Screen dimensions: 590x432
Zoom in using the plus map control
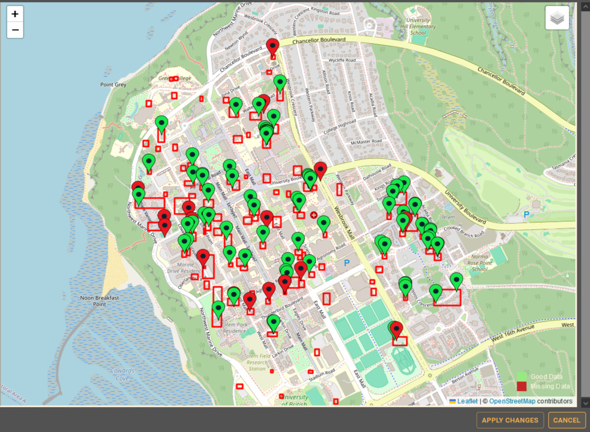tap(15, 13)
